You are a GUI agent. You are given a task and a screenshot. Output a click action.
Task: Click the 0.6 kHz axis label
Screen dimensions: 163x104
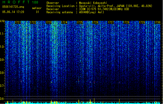point(2,99)
